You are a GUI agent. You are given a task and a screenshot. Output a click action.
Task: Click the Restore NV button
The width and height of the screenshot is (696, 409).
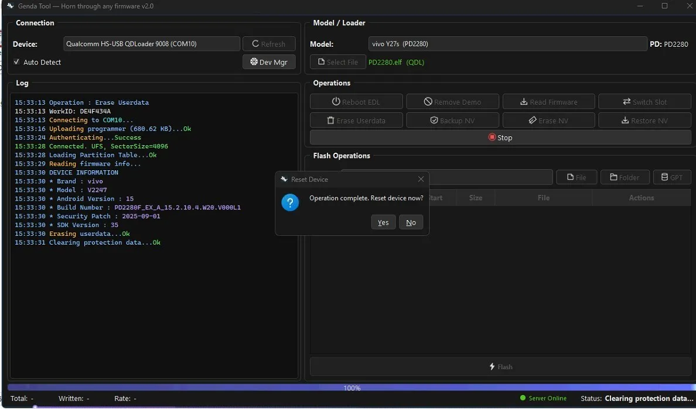click(x=644, y=121)
